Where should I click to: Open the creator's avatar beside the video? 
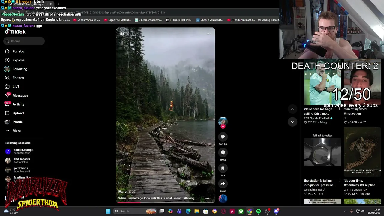tap(223, 121)
